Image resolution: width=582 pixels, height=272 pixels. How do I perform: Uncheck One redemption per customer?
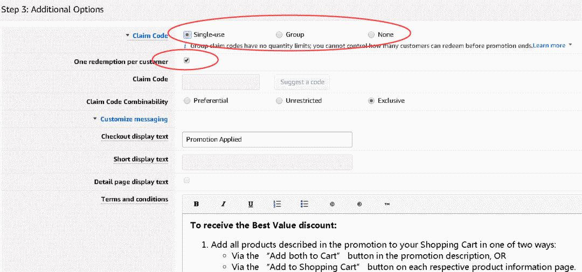click(186, 60)
